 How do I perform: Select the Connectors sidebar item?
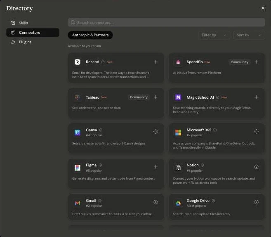coord(33,33)
